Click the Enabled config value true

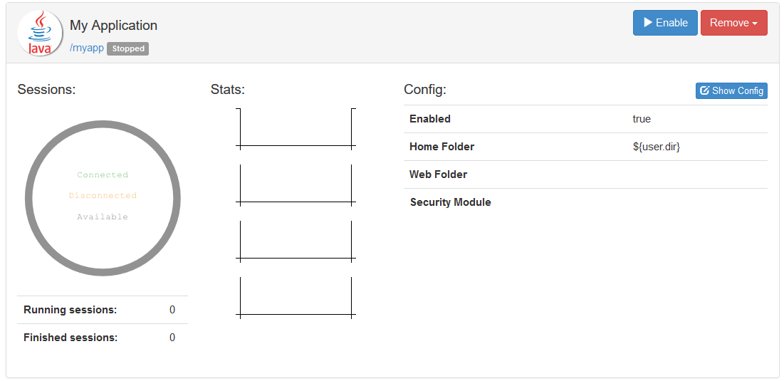(642, 119)
